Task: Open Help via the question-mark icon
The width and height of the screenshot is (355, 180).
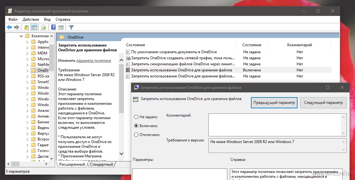Action: tap(53, 27)
